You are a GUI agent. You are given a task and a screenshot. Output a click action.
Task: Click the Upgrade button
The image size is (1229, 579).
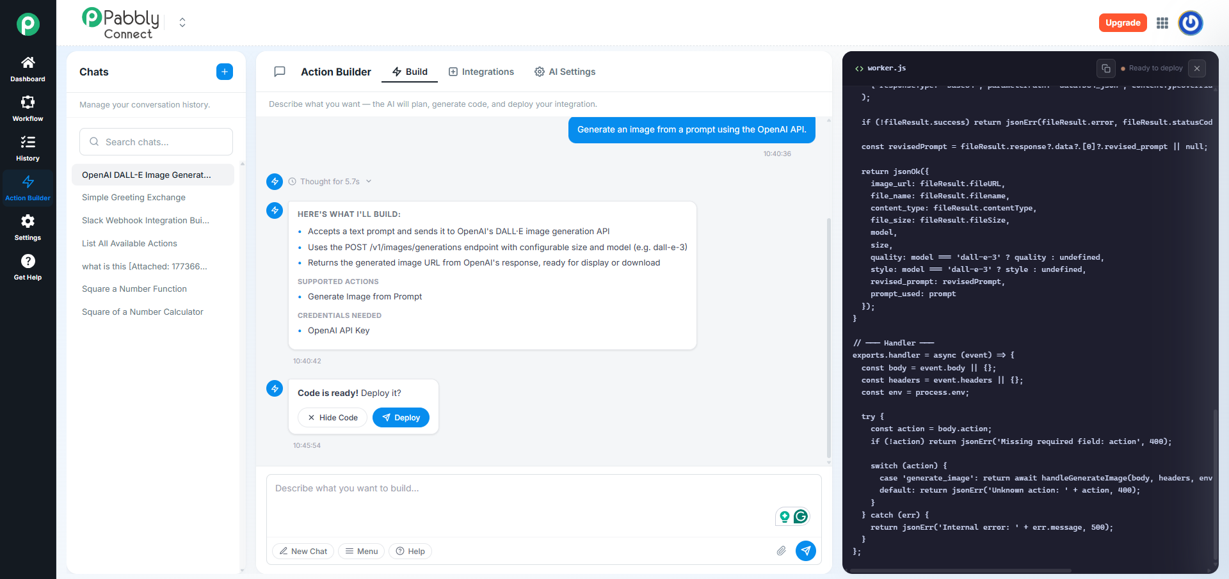(x=1123, y=23)
